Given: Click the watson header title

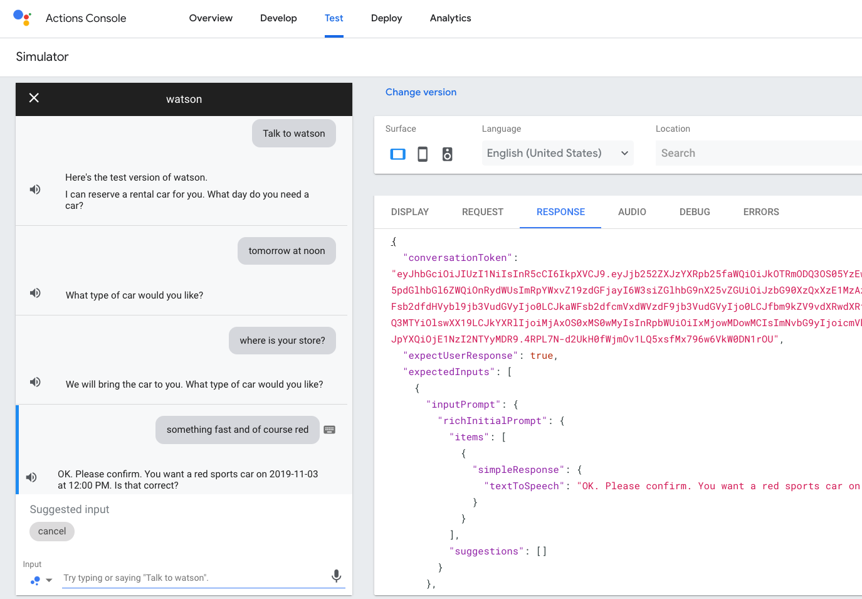Looking at the screenshot, I should coord(184,99).
